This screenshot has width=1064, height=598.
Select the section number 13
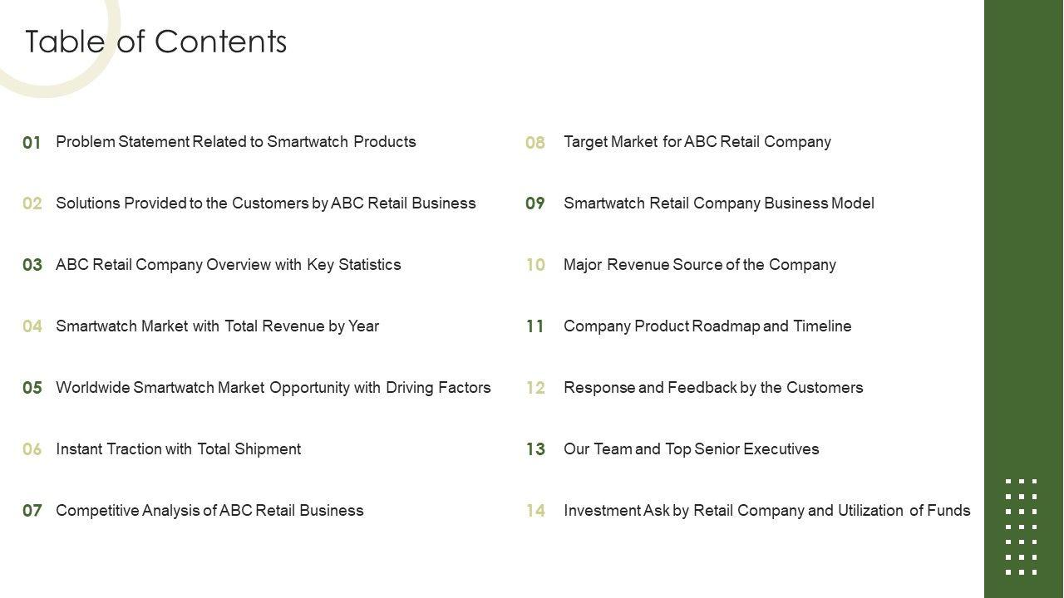coord(535,449)
